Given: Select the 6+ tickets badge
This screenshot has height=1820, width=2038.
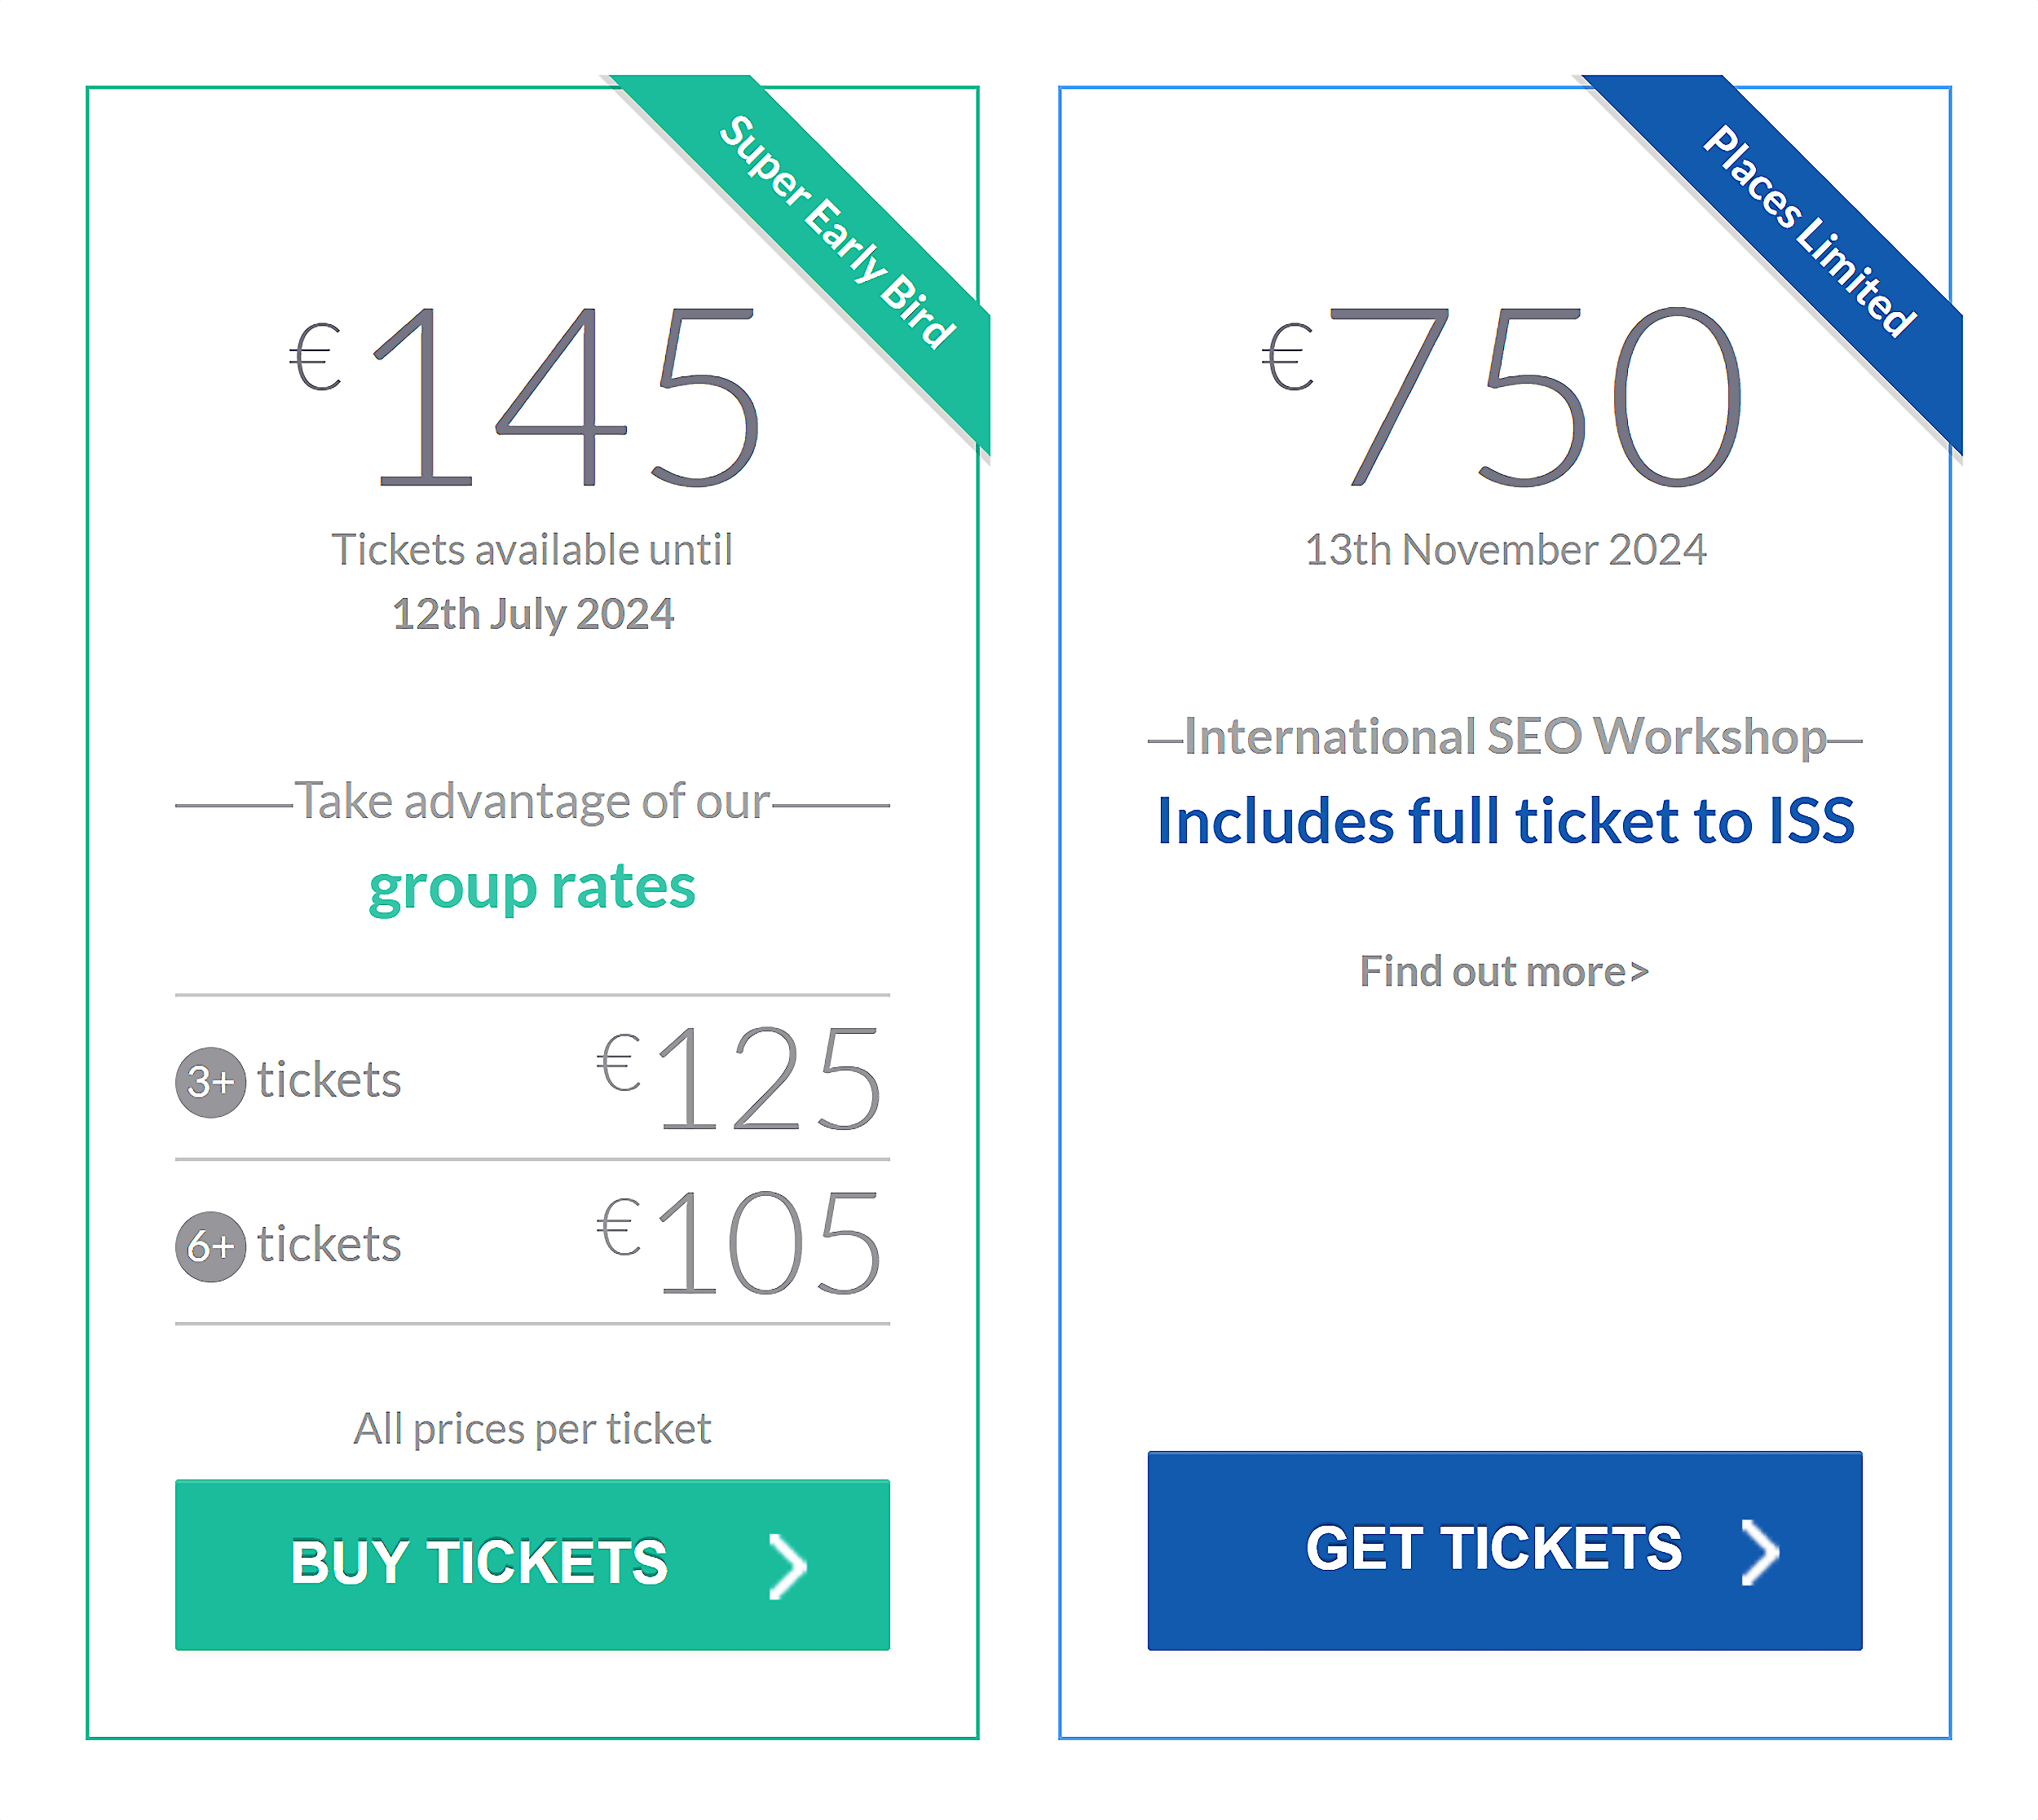Looking at the screenshot, I should tap(210, 1245).
